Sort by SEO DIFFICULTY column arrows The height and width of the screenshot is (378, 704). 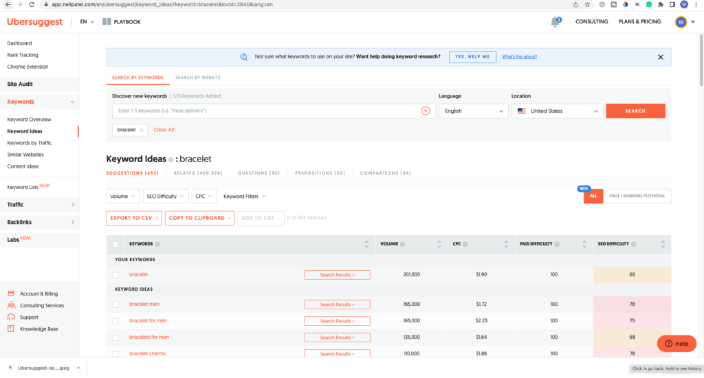[x=663, y=244]
